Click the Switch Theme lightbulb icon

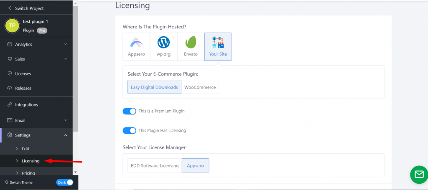(x=7, y=182)
